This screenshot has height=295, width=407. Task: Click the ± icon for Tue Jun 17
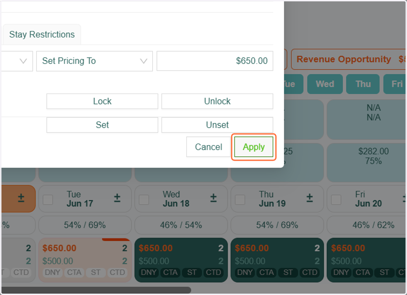tap(117, 198)
